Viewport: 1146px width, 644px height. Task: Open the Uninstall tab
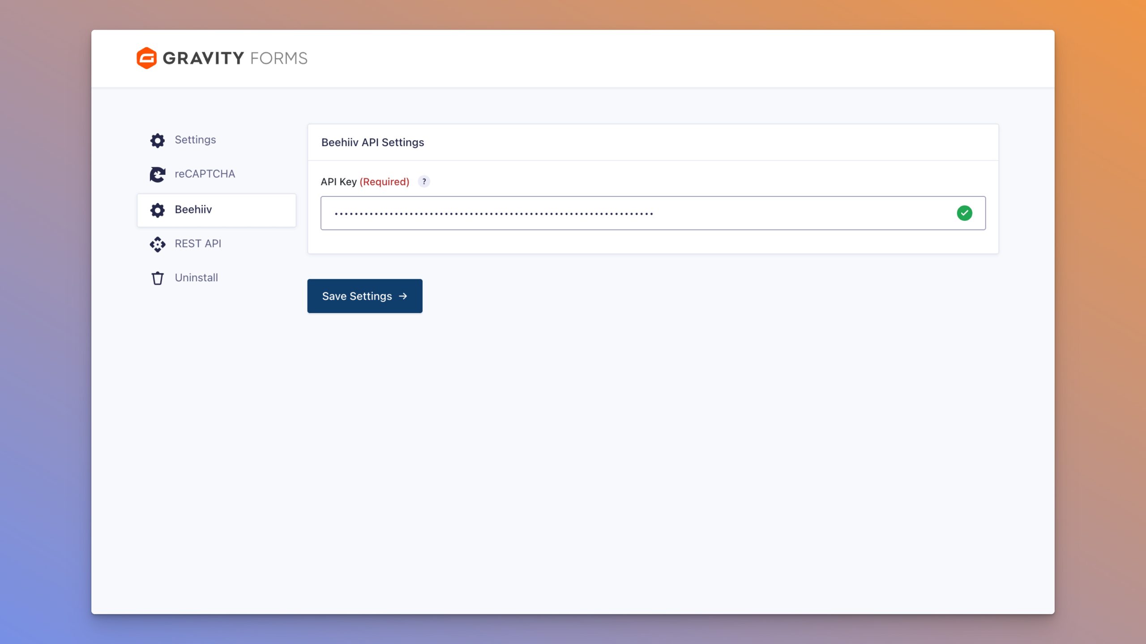196,278
